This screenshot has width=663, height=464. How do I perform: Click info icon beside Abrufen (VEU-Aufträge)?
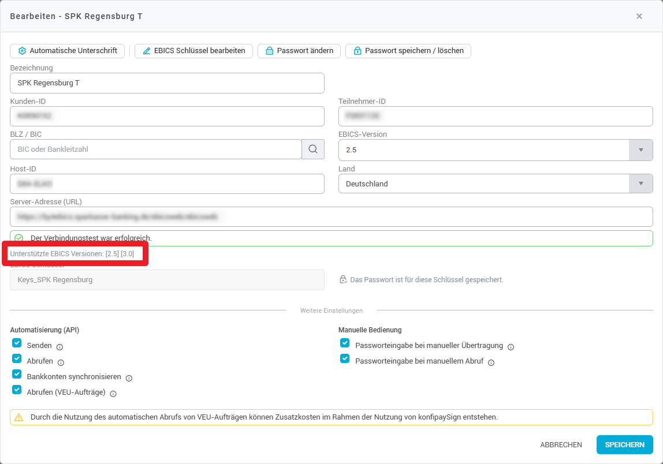coord(113,394)
